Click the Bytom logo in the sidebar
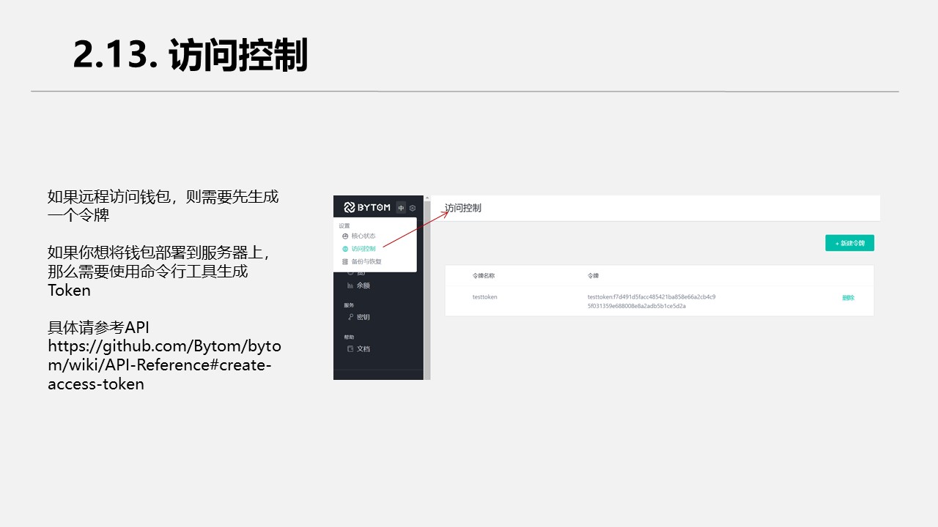This screenshot has height=527, width=938. point(367,208)
